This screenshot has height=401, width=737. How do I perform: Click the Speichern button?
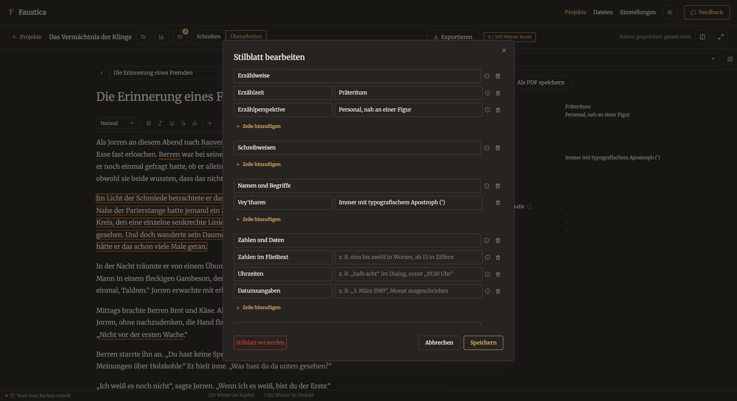pyautogui.click(x=483, y=343)
